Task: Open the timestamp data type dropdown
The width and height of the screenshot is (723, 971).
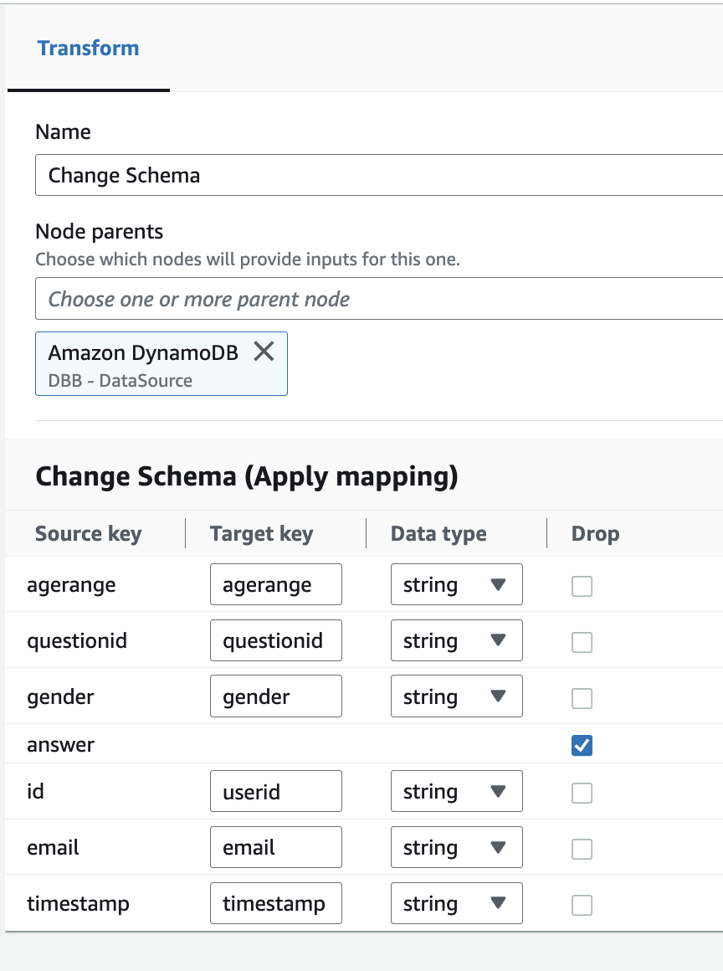Action: (456, 903)
